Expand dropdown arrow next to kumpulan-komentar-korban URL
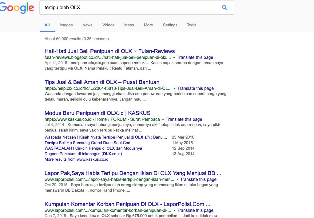314x218 pixels. [174, 210]
